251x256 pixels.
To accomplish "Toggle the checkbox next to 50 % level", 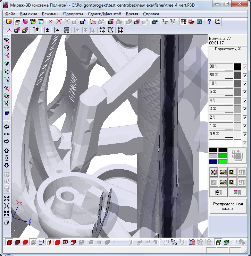I will [x=245, y=75].
